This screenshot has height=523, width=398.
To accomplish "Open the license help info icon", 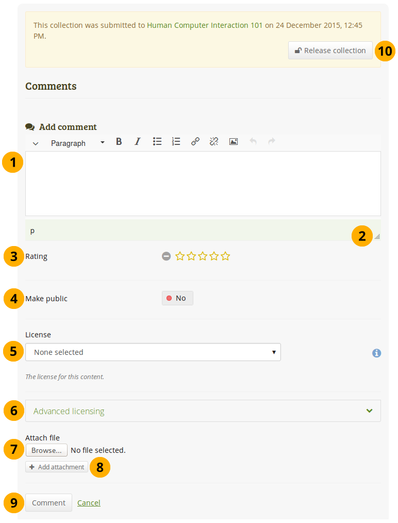I will pos(377,353).
